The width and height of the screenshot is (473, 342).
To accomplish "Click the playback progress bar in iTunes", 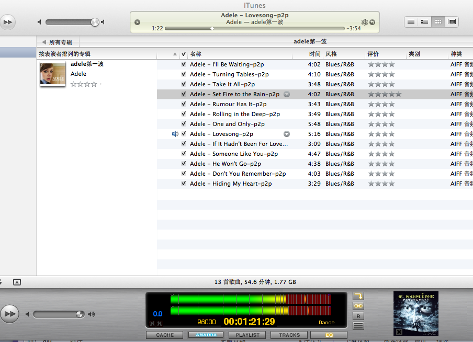I will (255, 29).
